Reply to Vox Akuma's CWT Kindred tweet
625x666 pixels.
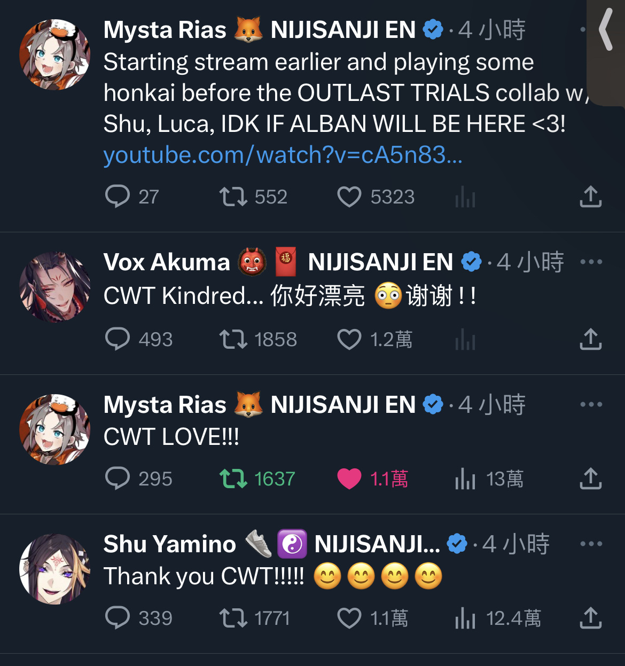tap(138, 339)
